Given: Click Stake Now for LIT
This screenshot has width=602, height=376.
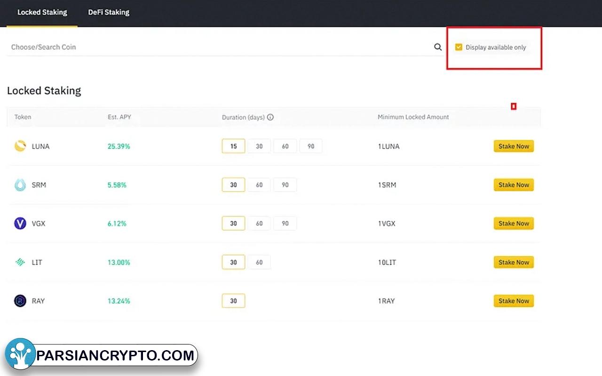Looking at the screenshot, I should 514,262.
